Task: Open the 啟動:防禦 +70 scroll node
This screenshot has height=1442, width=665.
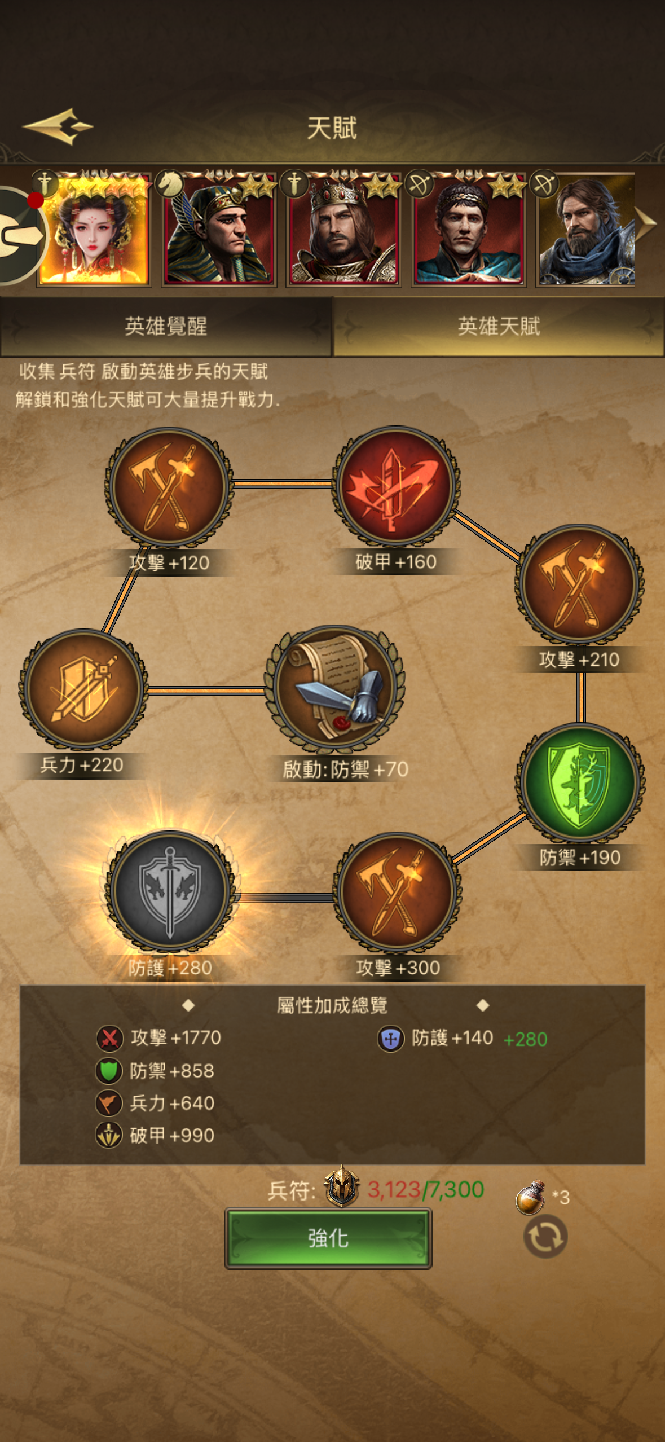Action: tap(334, 689)
